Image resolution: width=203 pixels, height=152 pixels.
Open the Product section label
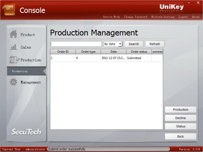click(28, 35)
